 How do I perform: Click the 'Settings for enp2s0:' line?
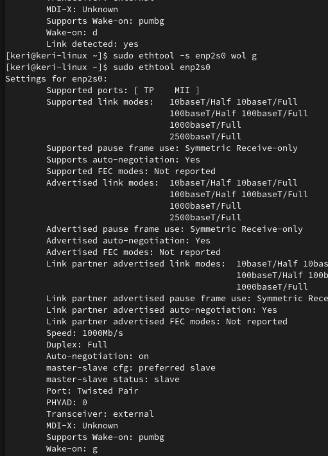pyautogui.click(x=56, y=79)
